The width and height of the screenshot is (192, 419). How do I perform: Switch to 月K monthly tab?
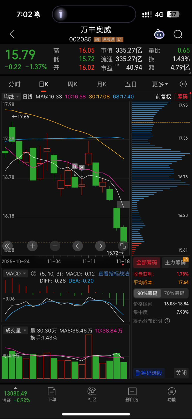102,84
